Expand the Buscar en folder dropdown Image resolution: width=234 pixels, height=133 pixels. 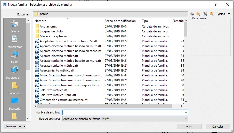point(186,14)
